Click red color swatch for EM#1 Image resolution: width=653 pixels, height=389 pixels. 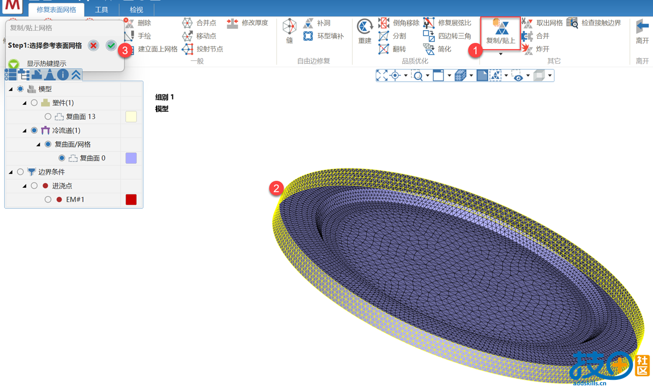(131, 200)
